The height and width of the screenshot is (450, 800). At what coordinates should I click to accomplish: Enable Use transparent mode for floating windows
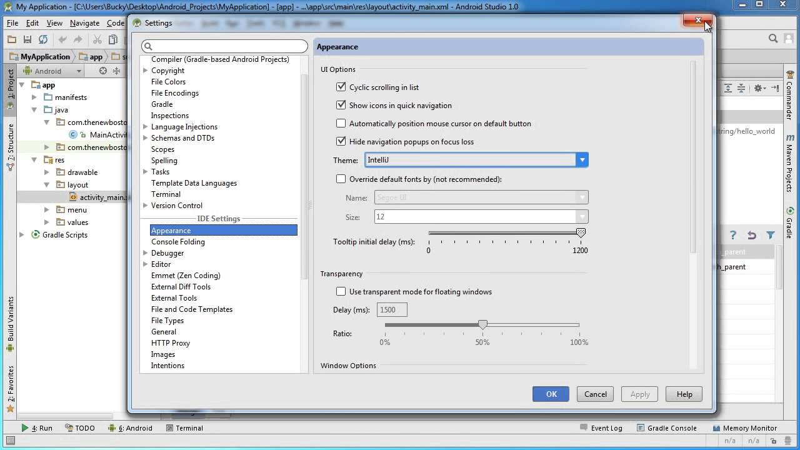[x=341, y=291]
